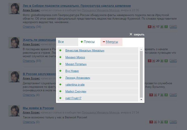Open article Мы живём в России
This screenshot has height=130, width=187.
point(38,108)
